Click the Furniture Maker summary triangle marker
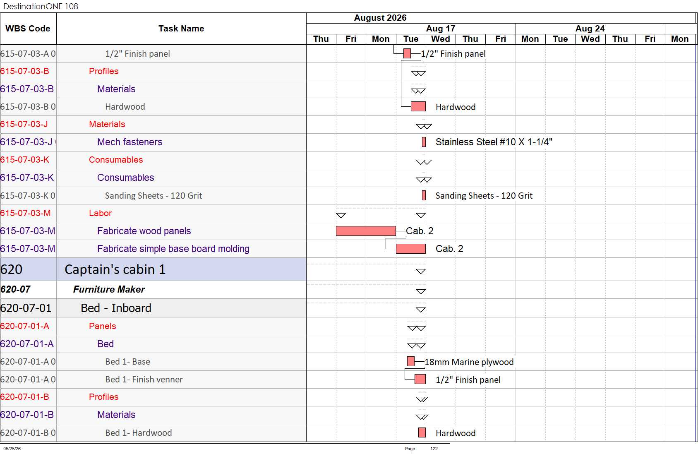This screenshot has width=698, height=454. pos(421,292)
